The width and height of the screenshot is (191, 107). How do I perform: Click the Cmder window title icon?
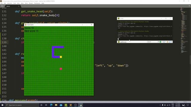(x=118, y=18)
